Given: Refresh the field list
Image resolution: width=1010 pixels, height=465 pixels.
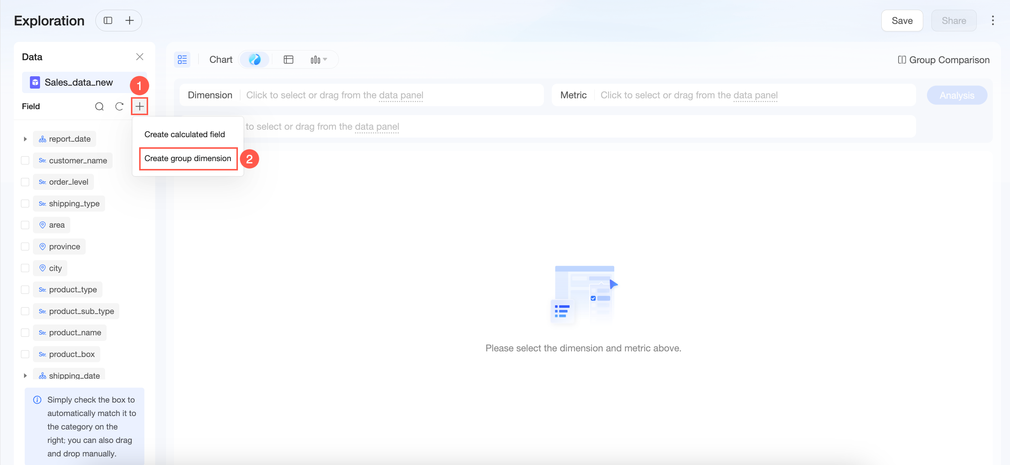Looking at the screenshot, I should tap(119, 107).
